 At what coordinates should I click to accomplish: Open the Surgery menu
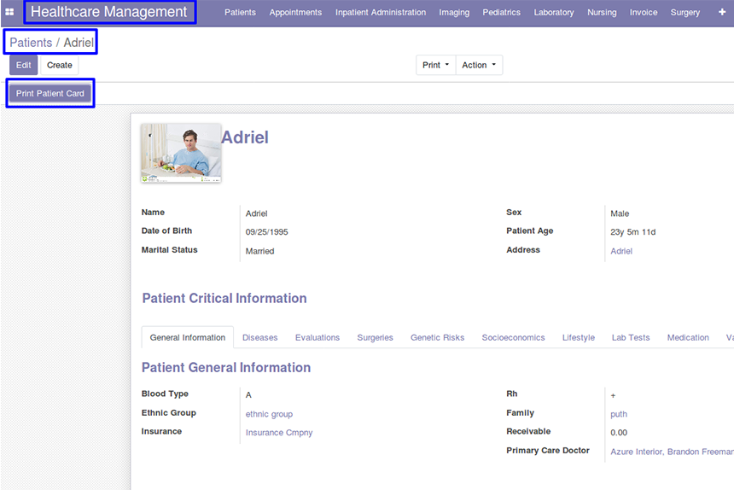684,13
